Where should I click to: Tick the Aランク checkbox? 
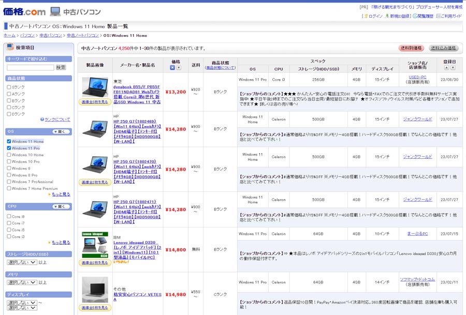coord(9,94)
